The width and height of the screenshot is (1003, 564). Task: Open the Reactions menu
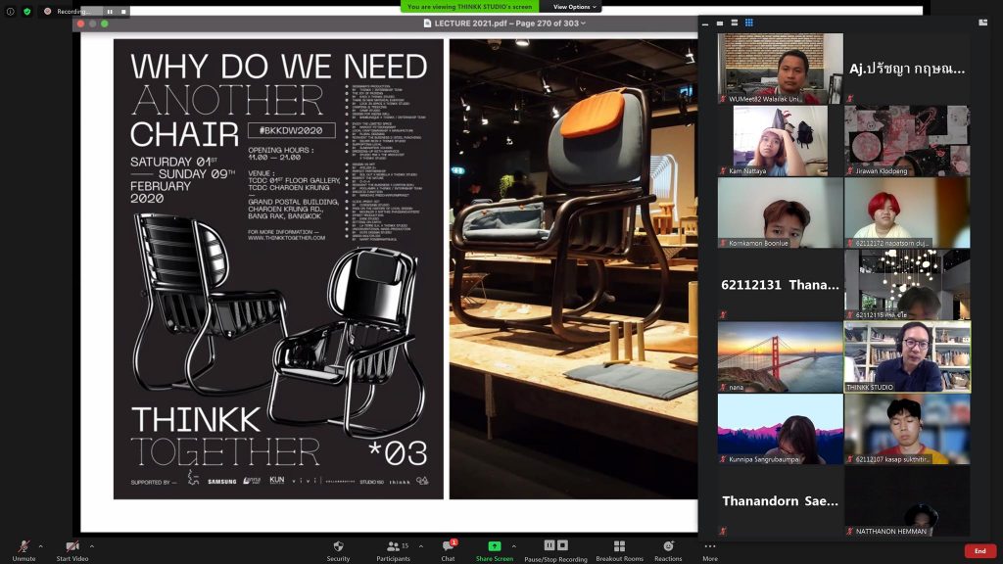click(668, 548)
